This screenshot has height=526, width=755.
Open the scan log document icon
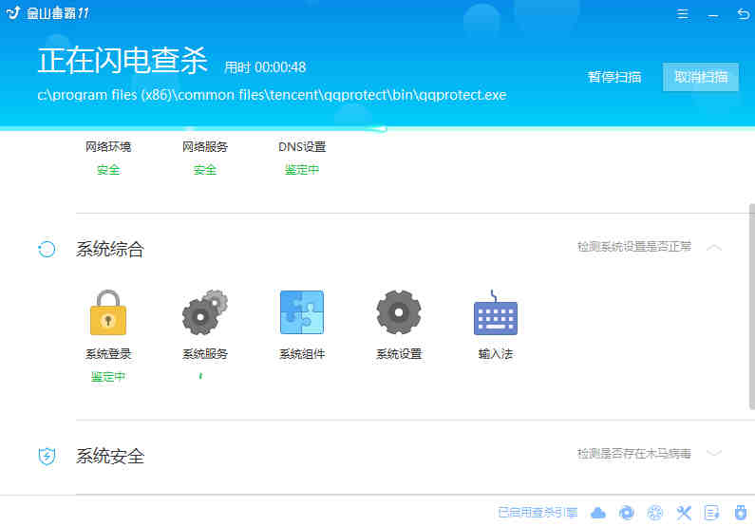712,513
